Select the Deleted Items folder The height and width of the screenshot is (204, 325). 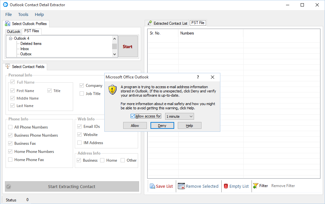click(x=31, y=44)
